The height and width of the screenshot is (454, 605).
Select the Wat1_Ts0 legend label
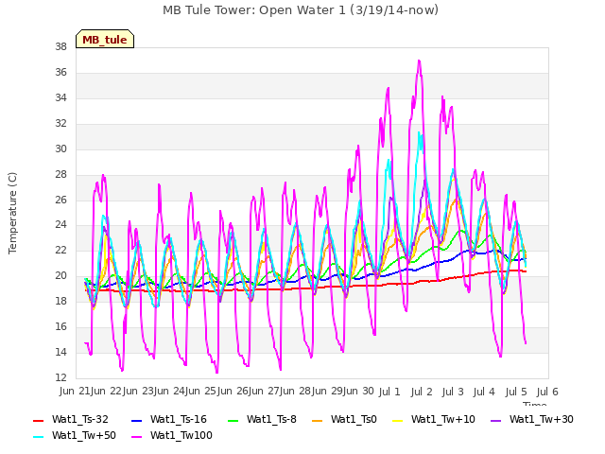pyautogui.click(x=354, y=419)
